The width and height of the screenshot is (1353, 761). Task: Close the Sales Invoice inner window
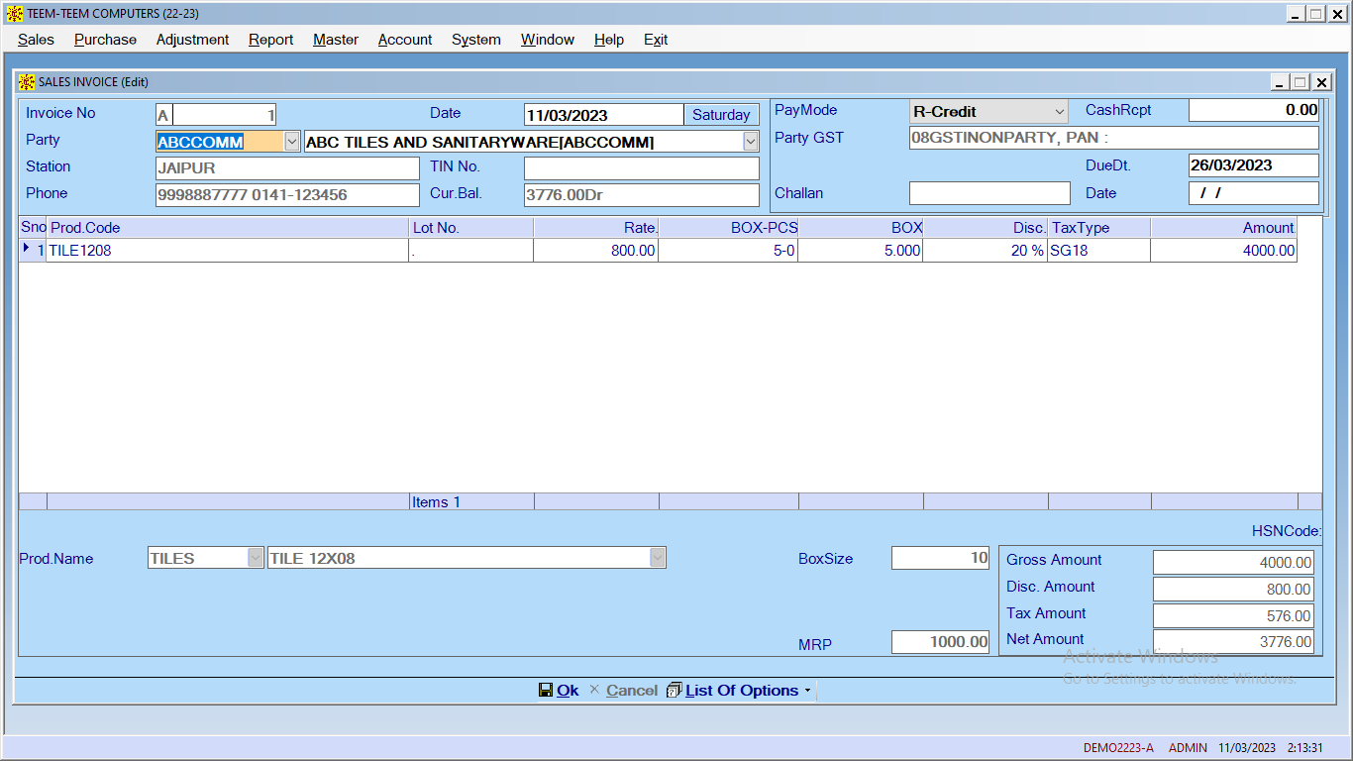[1321, 82]
